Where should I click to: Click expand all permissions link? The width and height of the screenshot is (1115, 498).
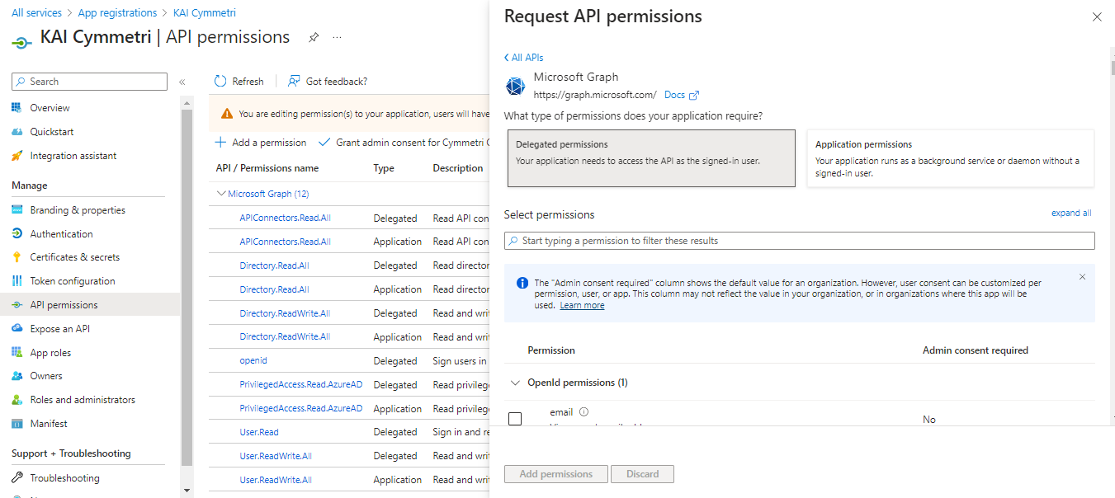[1070, 213]
